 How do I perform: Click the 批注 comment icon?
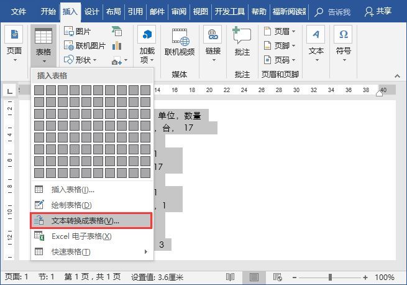click(x=242, y=35)
